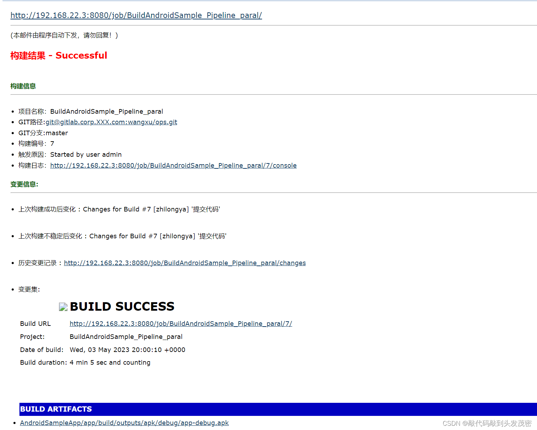Screen dimensions: 537x430
Task: Click the 'Date of build:' label
Action: tap(42, 350)
